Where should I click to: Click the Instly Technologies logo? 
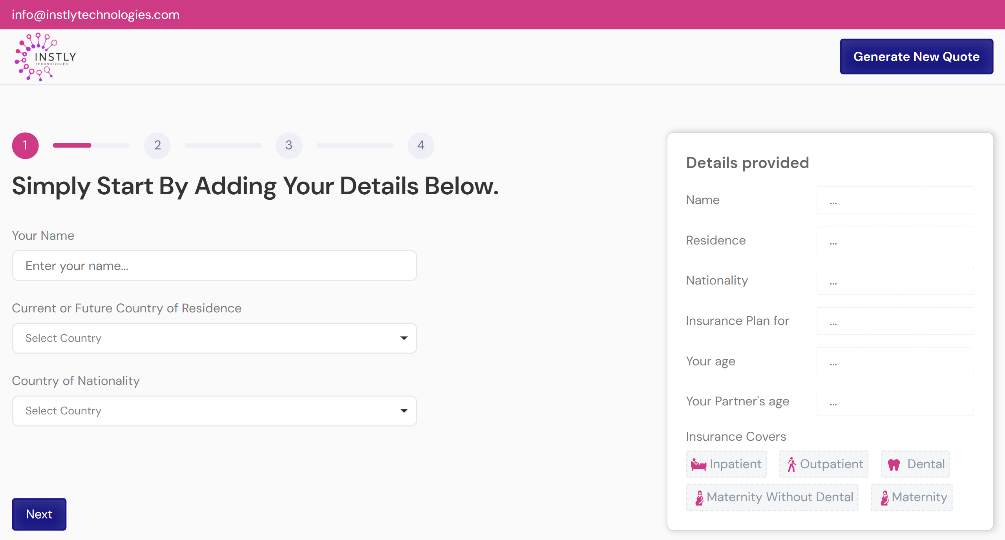pos(45,57)
